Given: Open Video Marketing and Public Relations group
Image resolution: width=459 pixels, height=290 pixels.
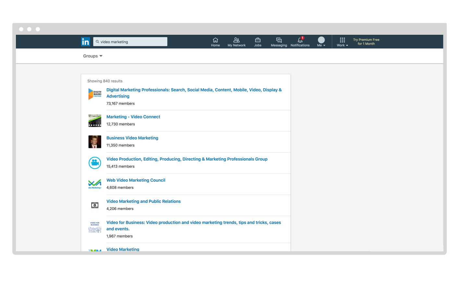Looking at the screenshot, I should 143,201.
